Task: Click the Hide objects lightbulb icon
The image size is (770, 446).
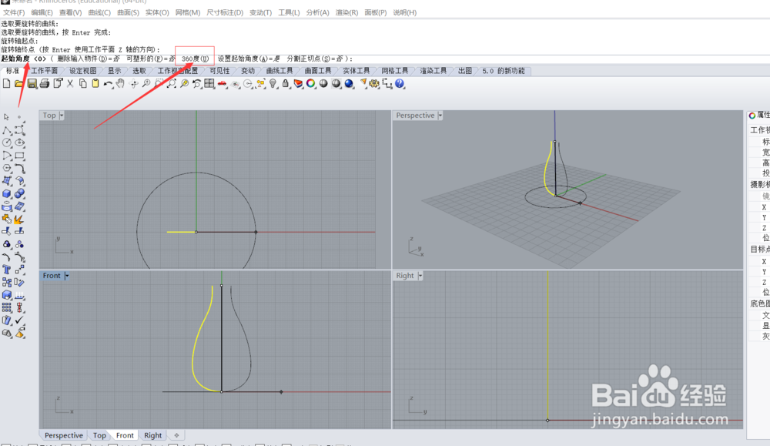Action: (273, 83)
